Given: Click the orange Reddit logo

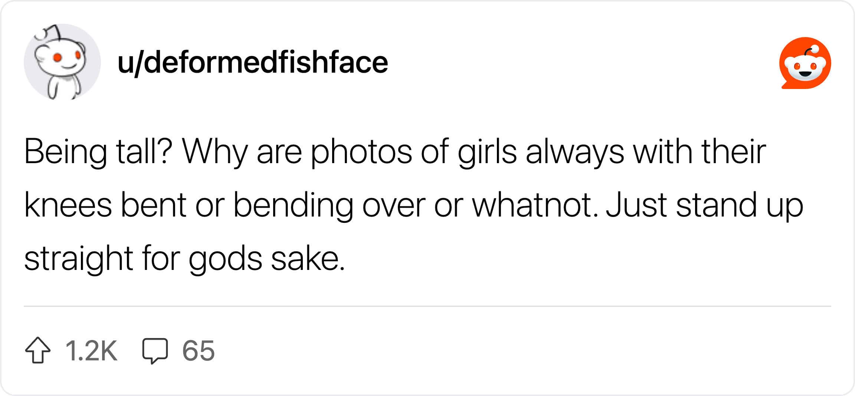Looking at the screenshot, I should click(x=805, y=63).
